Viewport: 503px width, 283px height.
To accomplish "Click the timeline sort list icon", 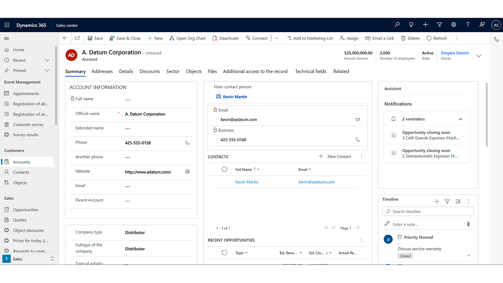I will tap(458, 201).
